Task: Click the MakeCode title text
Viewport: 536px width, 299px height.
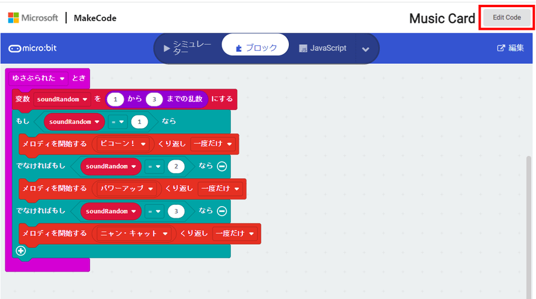Action: click(95, 18)
